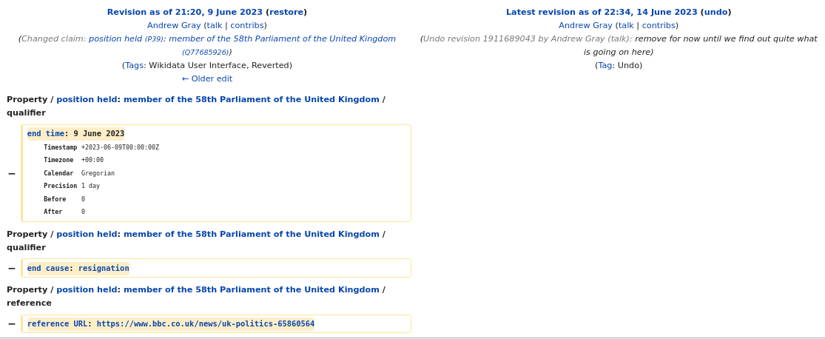Open the talk link under the latest revision

pyautogui.click(x=626, y=25)
